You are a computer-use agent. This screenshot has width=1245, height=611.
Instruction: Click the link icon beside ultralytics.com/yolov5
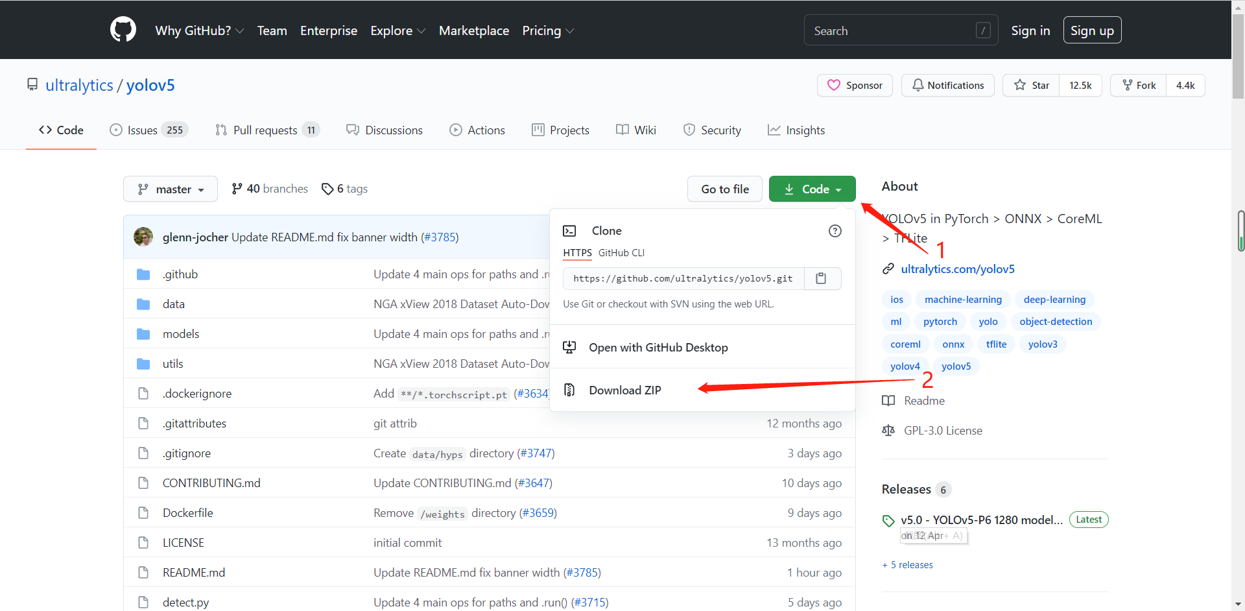(888, 269)
